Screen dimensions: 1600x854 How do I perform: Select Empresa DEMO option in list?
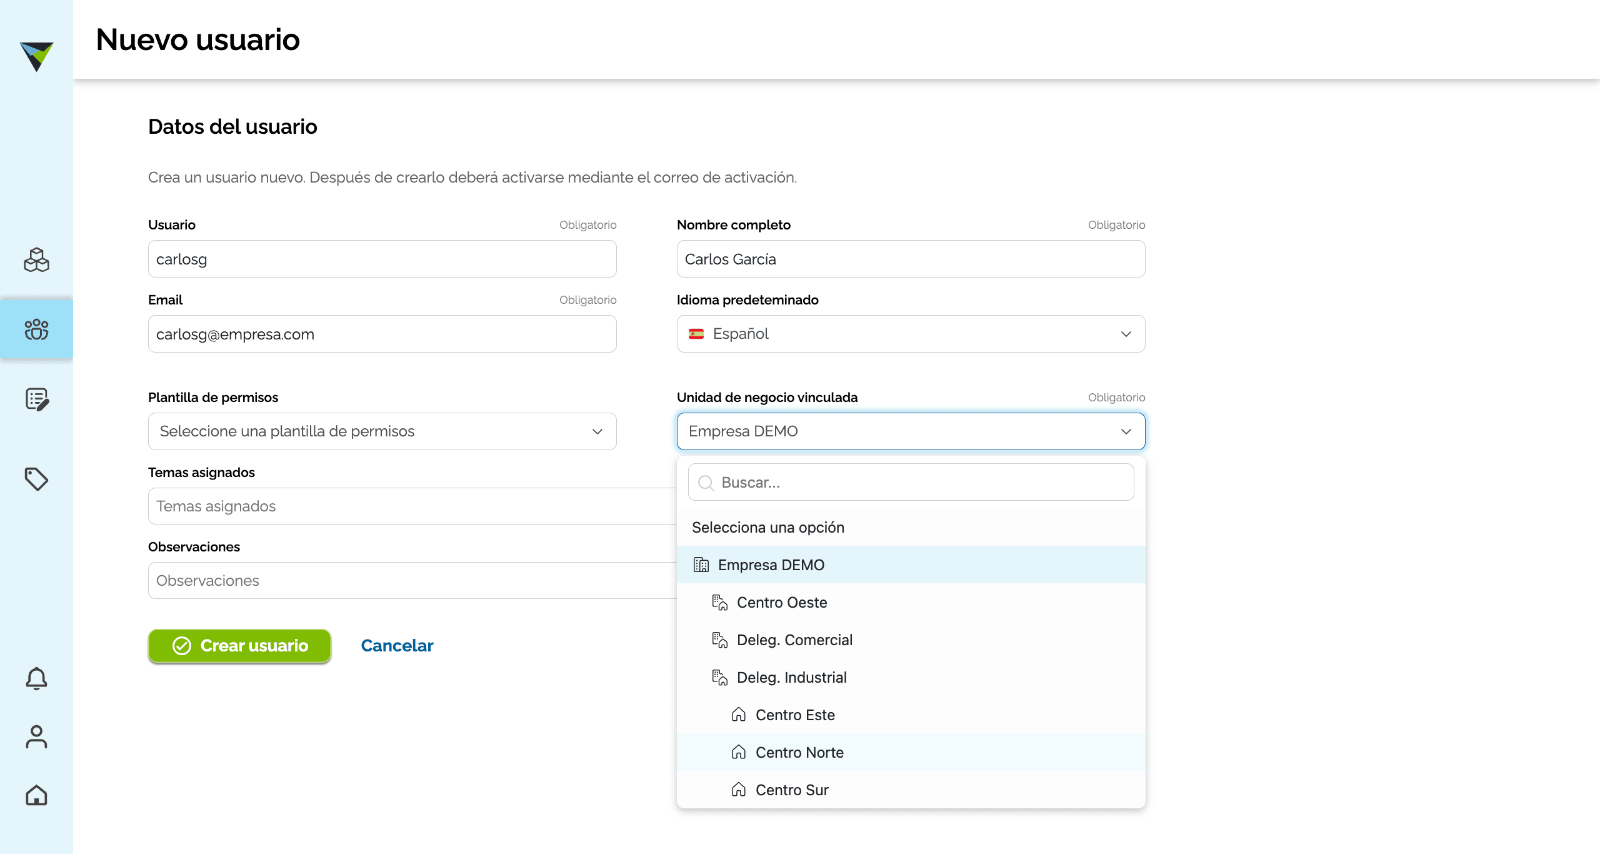911,565
